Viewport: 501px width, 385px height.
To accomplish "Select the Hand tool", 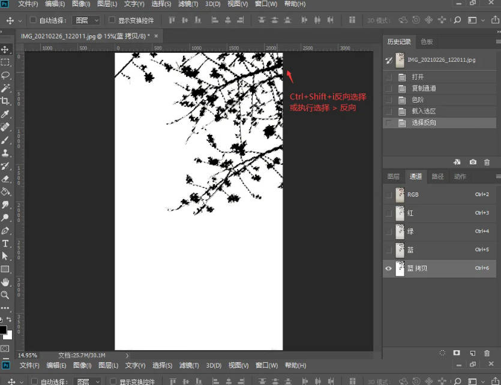I will point(5,282).
